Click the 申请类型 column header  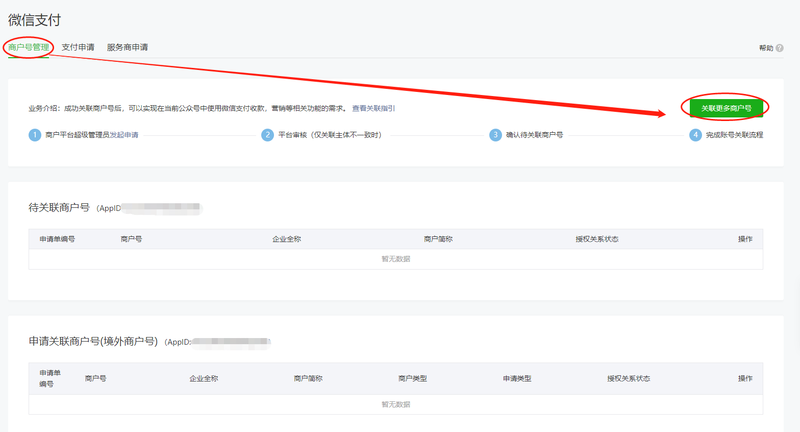[x=517, y=378]
